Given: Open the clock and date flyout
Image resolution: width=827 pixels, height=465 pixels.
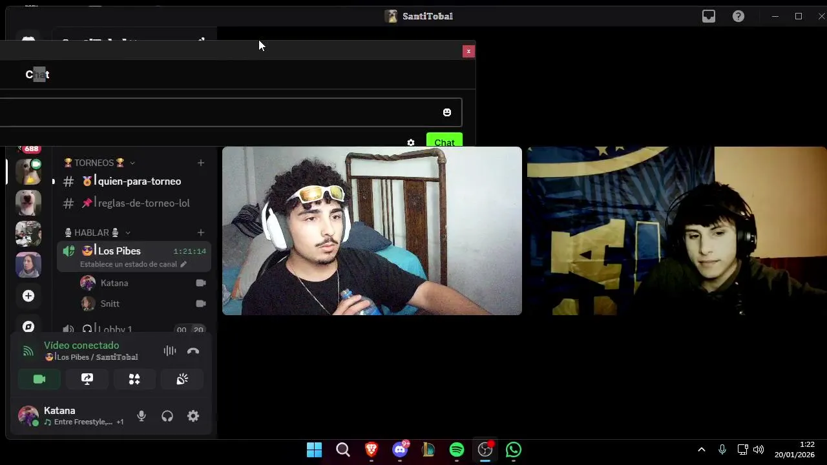Looking at the screenshot, I should [x=795, y=449].
